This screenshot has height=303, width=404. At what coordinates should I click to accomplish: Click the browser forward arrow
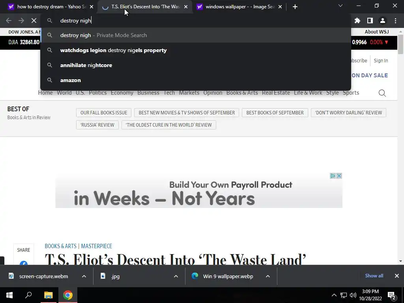(x=21, y=21)
